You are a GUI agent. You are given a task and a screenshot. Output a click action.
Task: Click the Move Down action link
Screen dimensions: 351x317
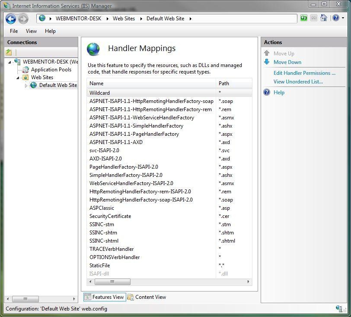pyautogui.click(x=287, y=62)
